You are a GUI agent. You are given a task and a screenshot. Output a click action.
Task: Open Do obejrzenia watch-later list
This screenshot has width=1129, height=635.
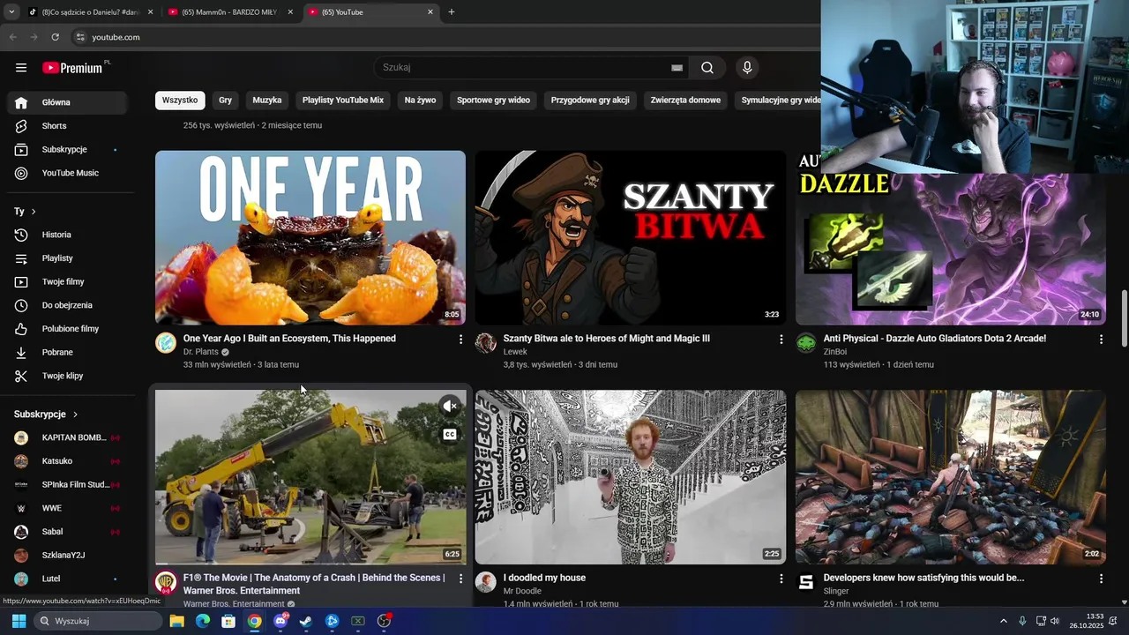point(67,305)
